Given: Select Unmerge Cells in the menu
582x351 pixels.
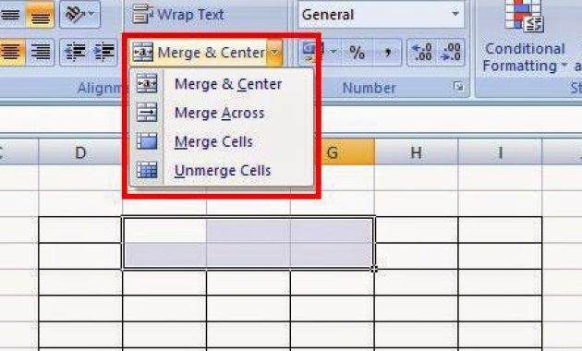Looking at the screenshot, I should click(222, 171).
